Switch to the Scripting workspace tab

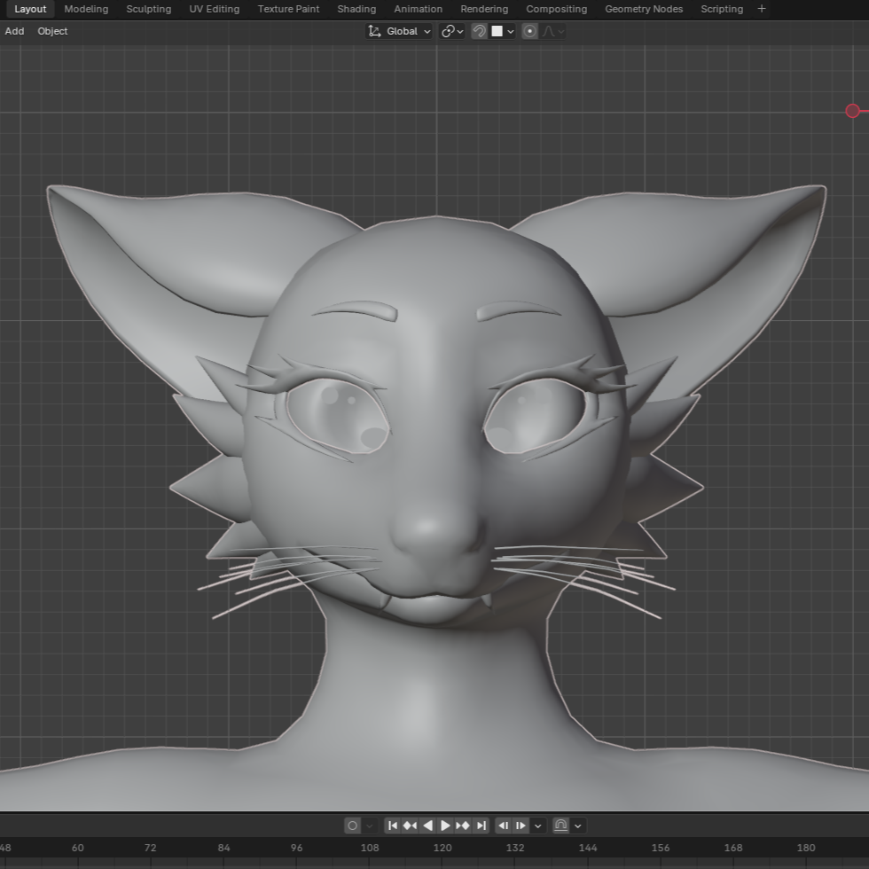click(x=722, y=9)
